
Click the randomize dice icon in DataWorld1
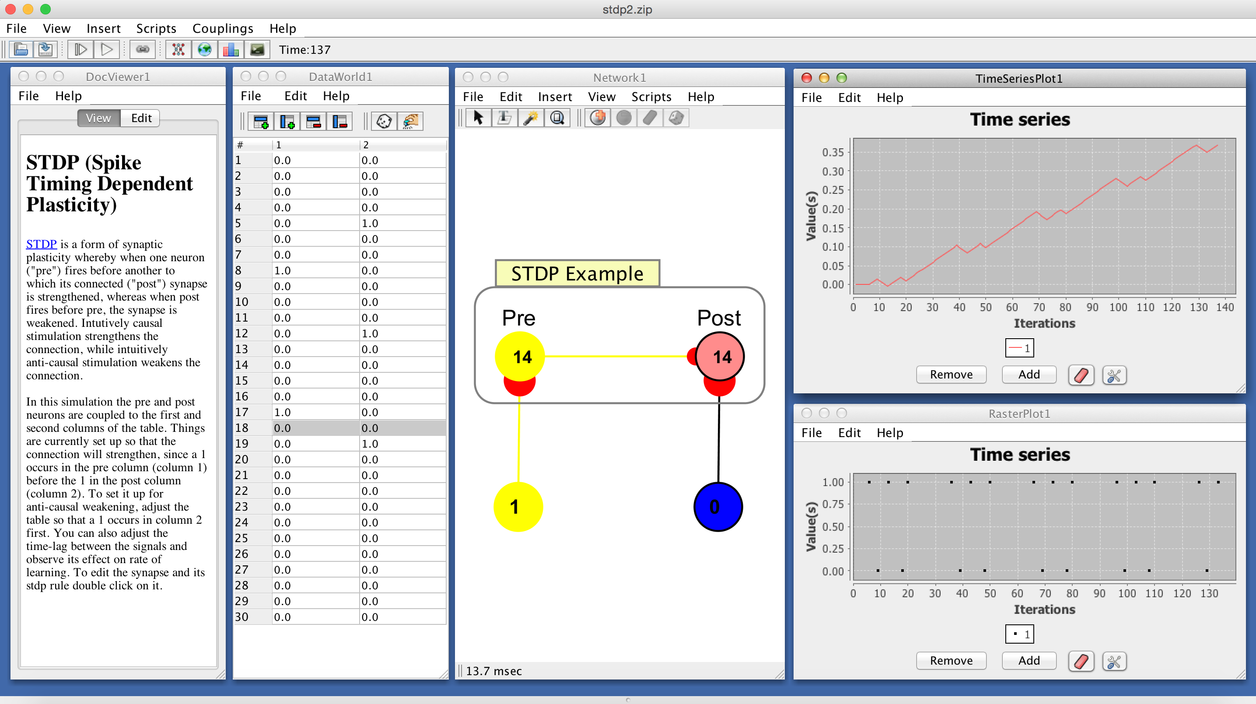pyautogui.click(x=384, y=121)
